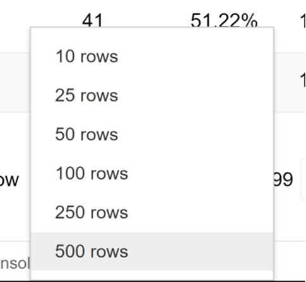
Task: Click the cut-off pagination button beside 99
Action: coord(303,179)
